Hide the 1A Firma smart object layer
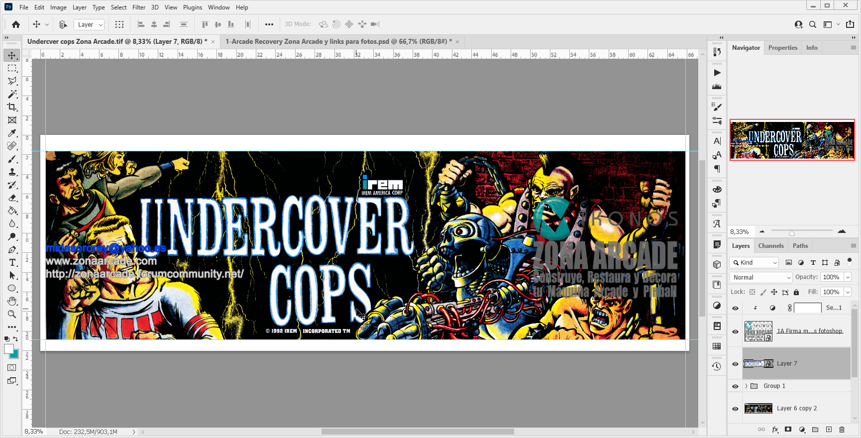 coord(735,331)
